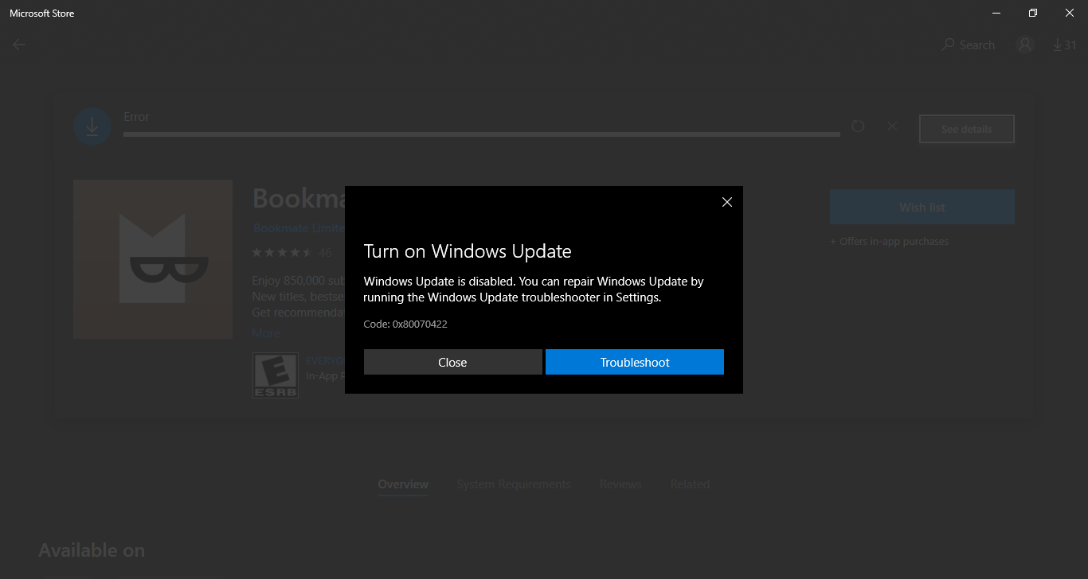The height and width of the screenshot is (579, 1088).
Task: Cancel the download with the X icon
Action: point(891,126)
